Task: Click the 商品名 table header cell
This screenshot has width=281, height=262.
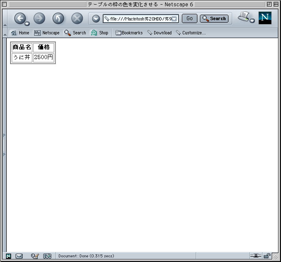Action: pos(22,47)
